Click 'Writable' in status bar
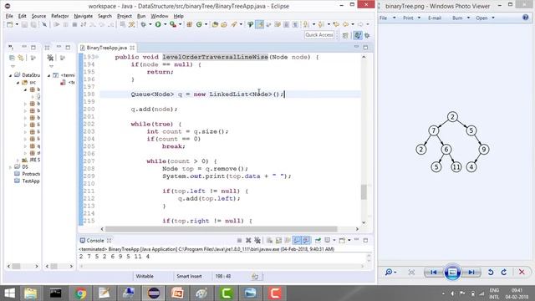 pyautogui.click(x=145, y=277)
